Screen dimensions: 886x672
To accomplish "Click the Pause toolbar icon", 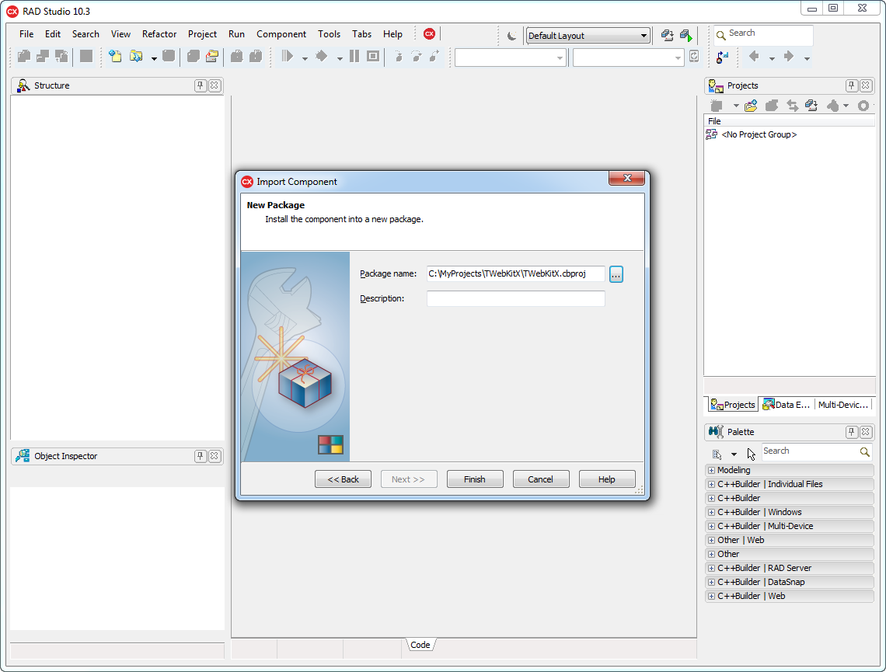I will tap(354, 56).
